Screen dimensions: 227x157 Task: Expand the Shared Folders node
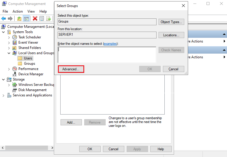coord(9,48)
